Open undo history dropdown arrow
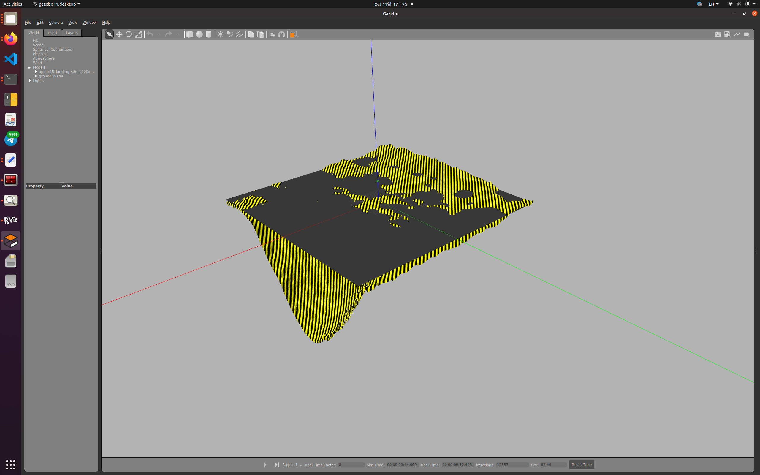This screenshot has height=475, width=760. pyautogui.click(x=159, y=34)
